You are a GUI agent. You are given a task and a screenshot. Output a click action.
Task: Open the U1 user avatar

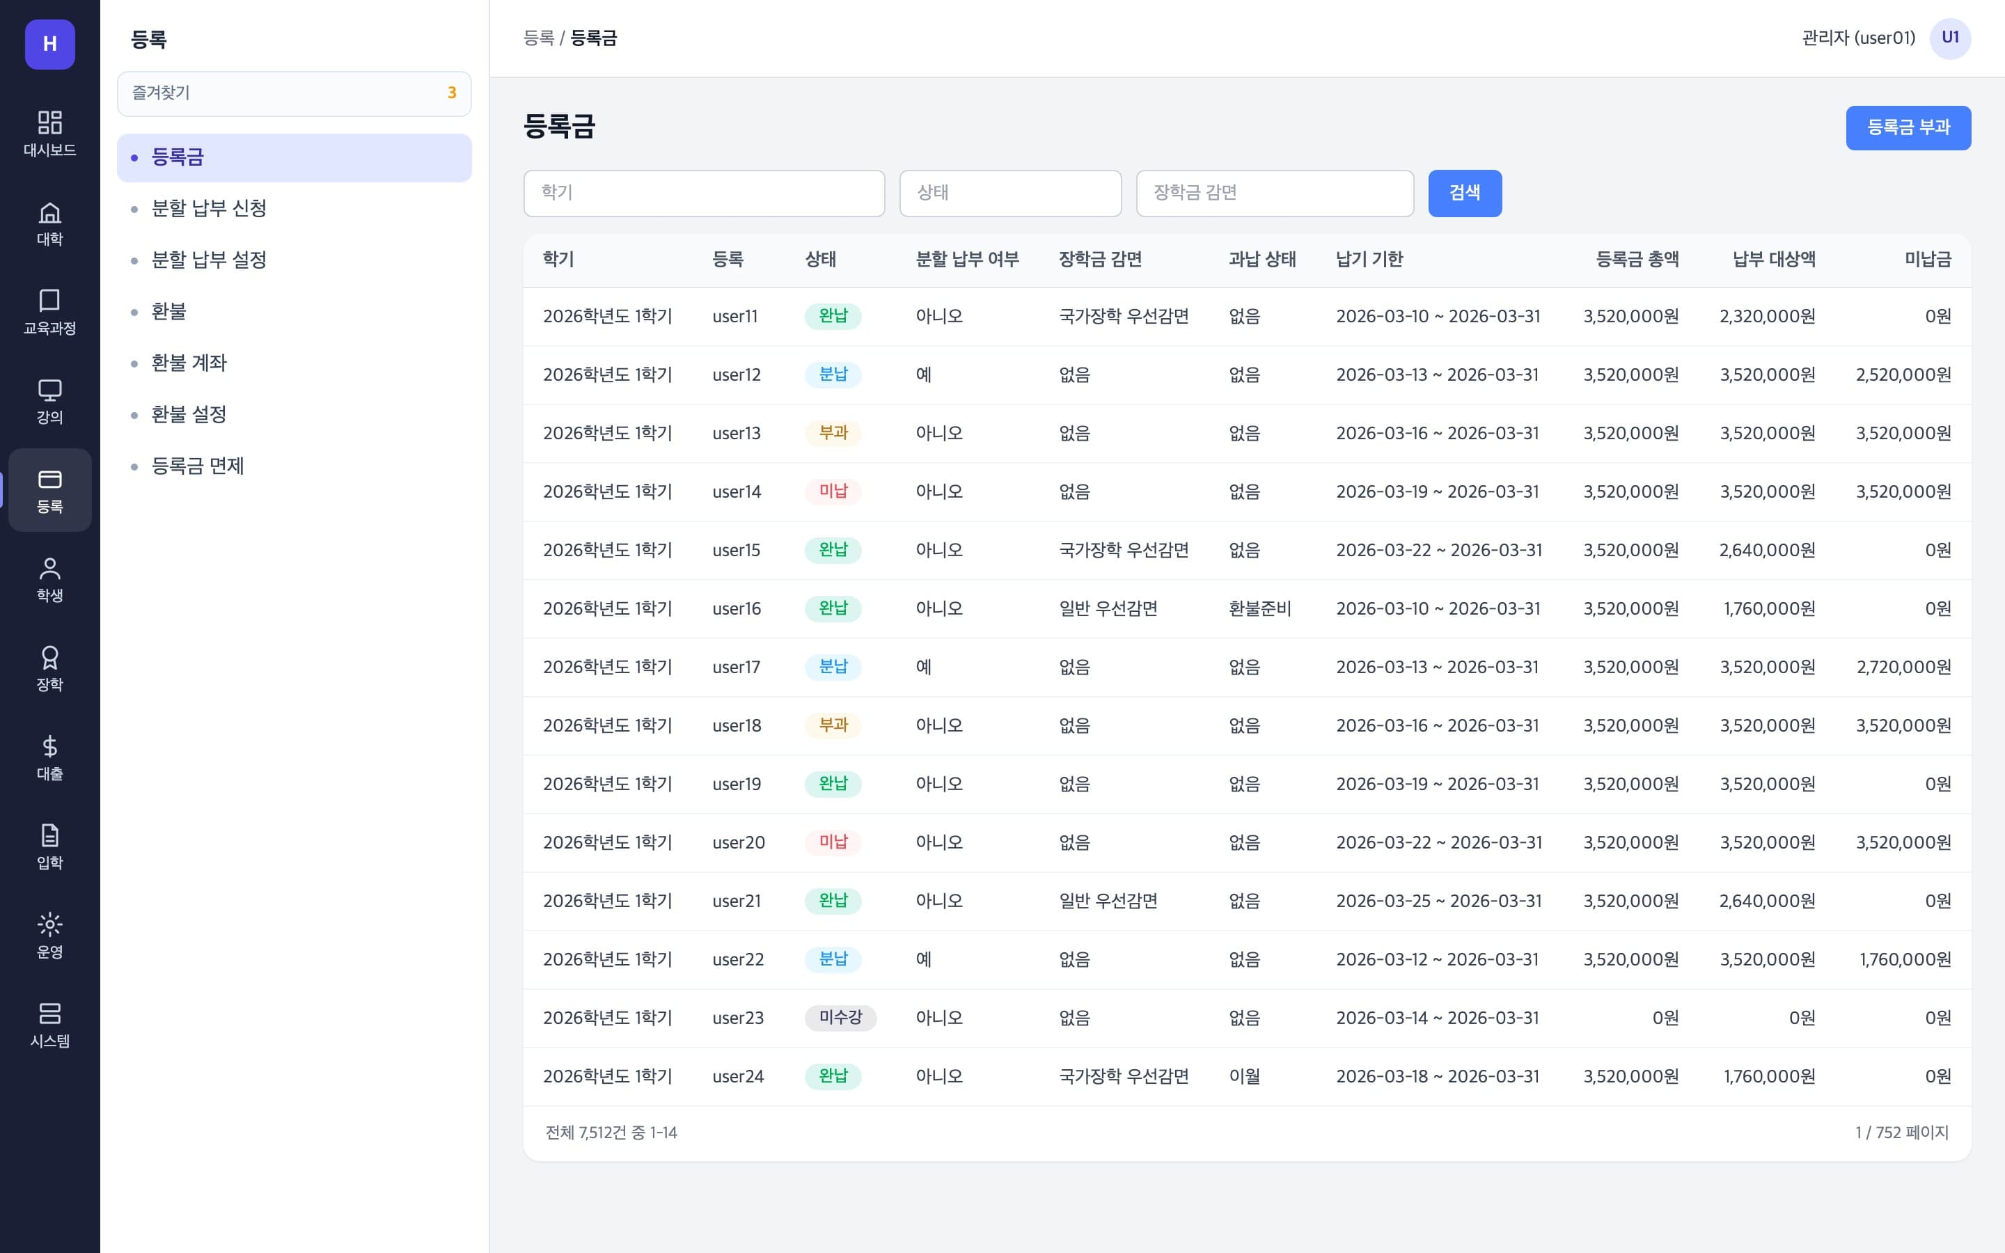[x=1949, y=38]
